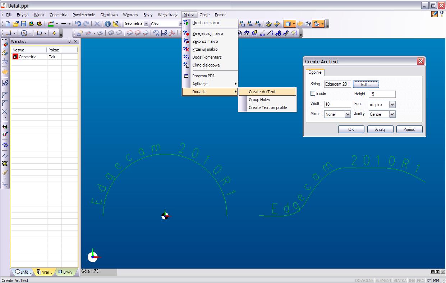Click the intersecting lines icon in left toolbar
The width and height of the screenshot is (446, 283).
point(5,111)
